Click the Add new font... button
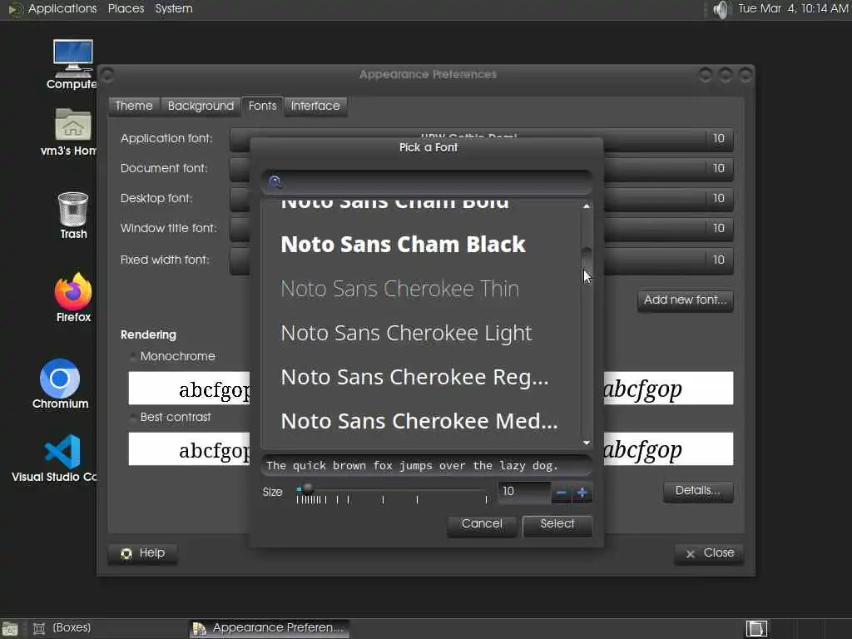 point(686,300)
